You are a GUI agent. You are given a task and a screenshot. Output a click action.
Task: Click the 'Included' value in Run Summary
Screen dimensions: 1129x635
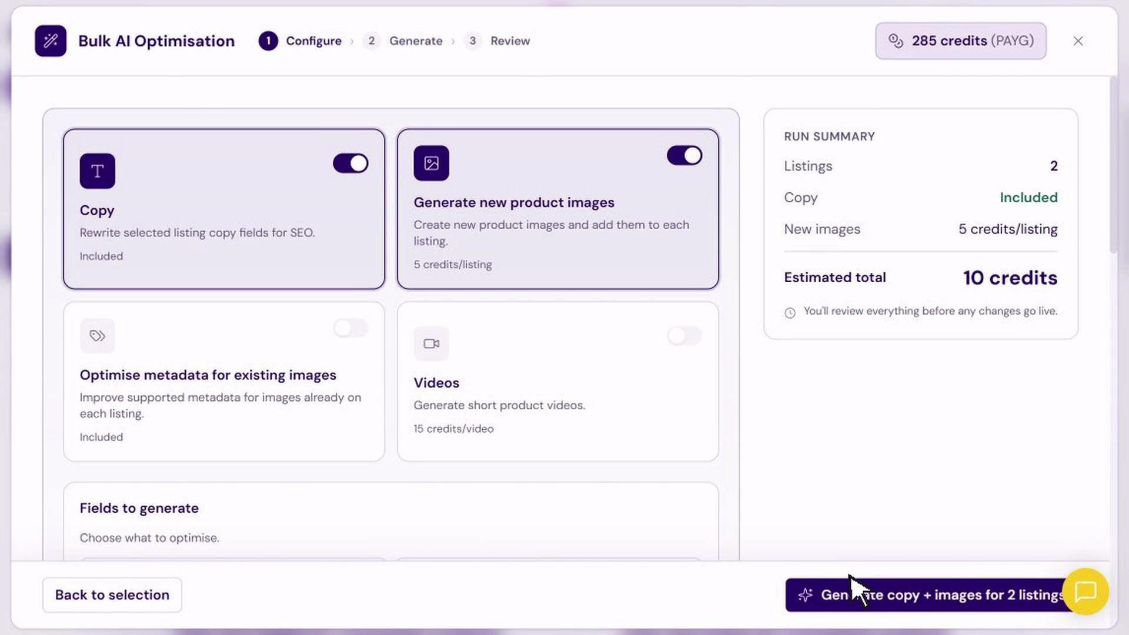(1028, 198)
